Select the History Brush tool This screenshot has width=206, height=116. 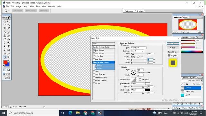[x=9, y=36]
